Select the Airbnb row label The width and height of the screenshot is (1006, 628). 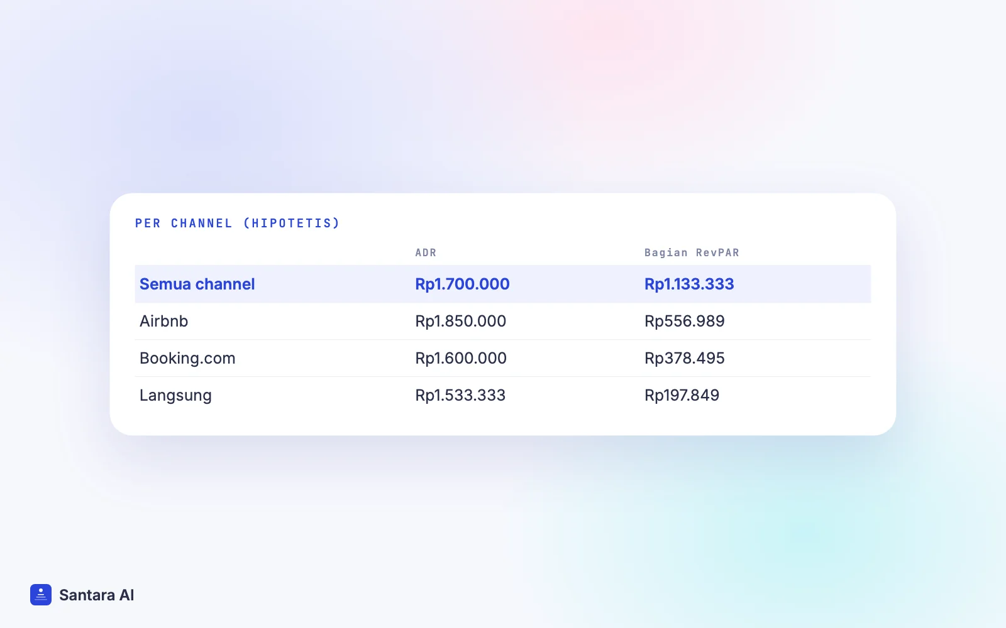(x=164, y=321)
